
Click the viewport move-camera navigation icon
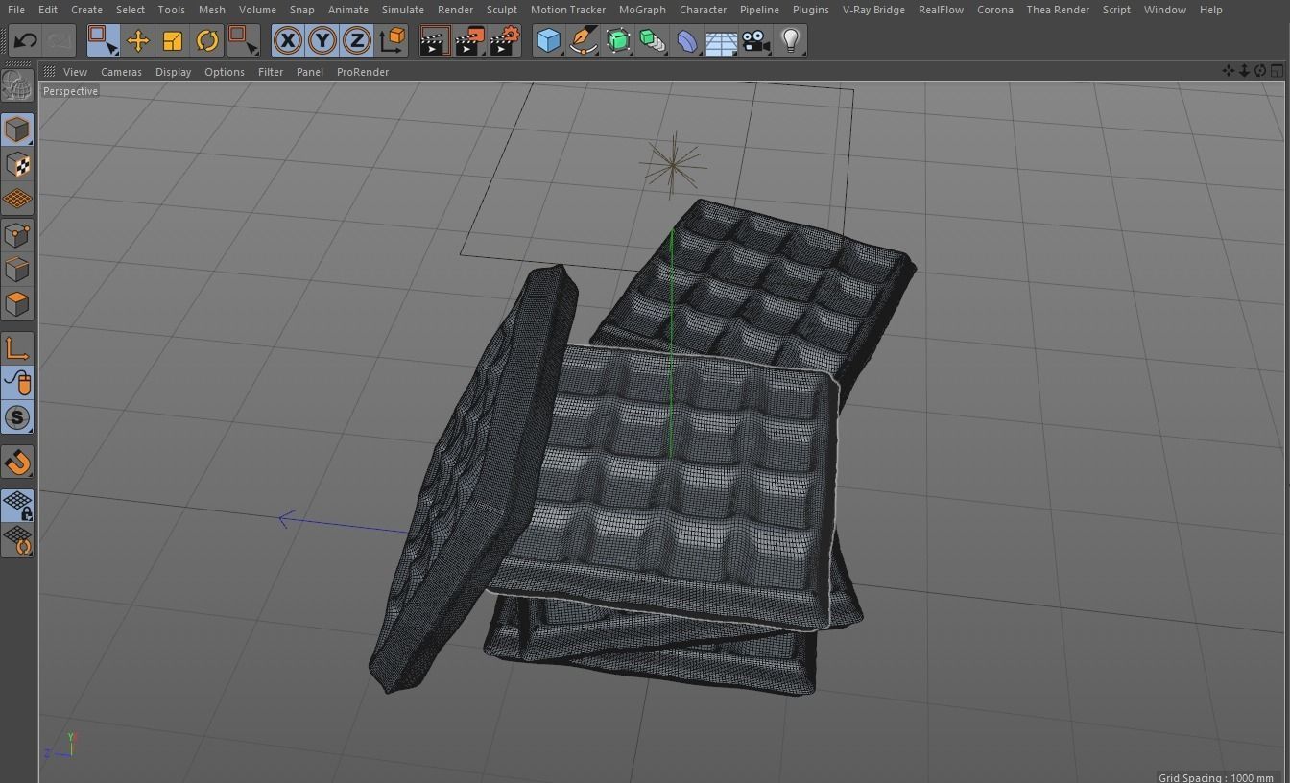[x=1228, y=71]
